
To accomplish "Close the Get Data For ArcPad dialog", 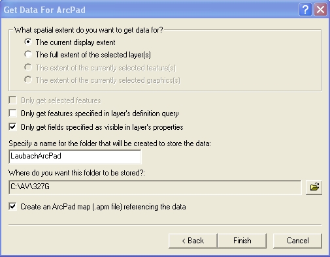I will [320, 10].
